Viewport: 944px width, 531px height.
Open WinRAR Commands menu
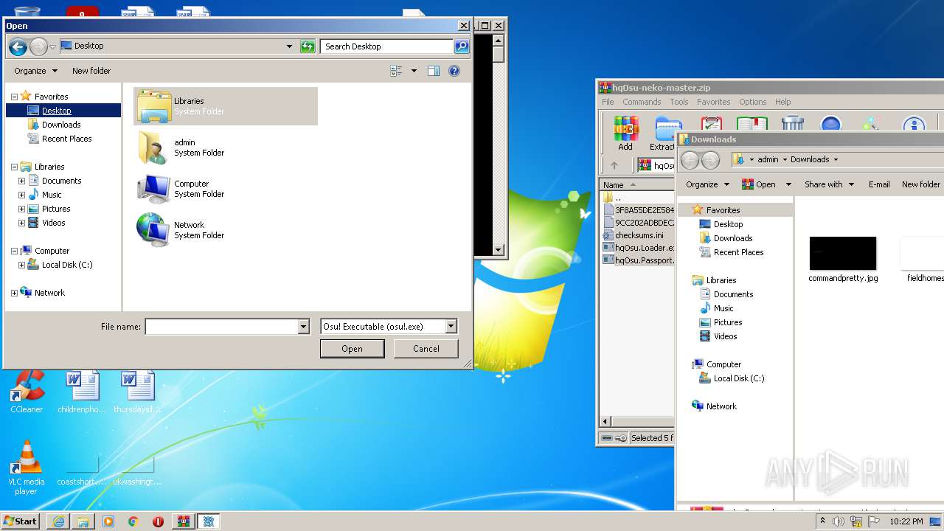pos(642,102)
